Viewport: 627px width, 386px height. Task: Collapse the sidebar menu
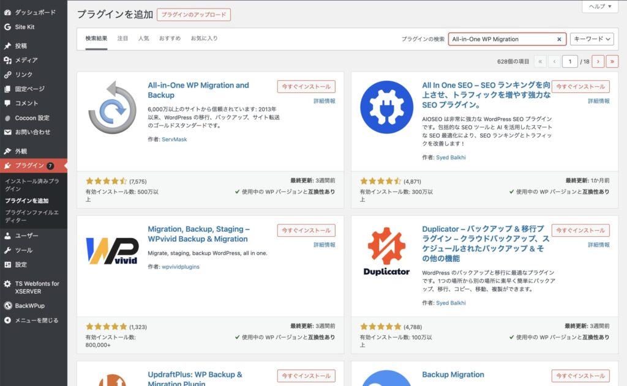36,320
